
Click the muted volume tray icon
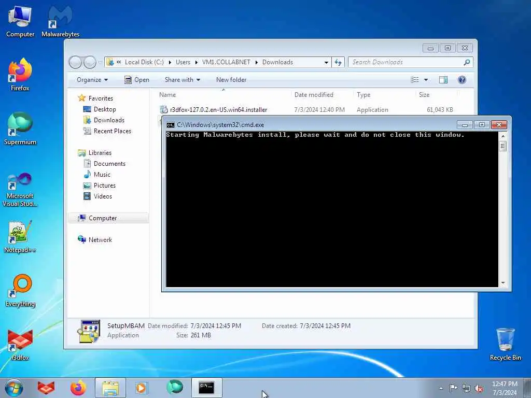[x=479, y=389]
